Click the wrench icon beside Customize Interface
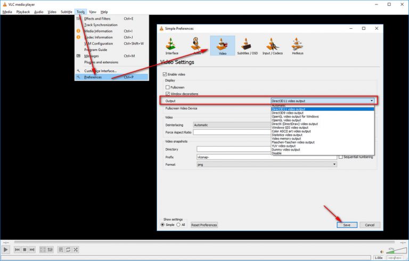This screenshot has width=409, height=261. tap(78, 71)
